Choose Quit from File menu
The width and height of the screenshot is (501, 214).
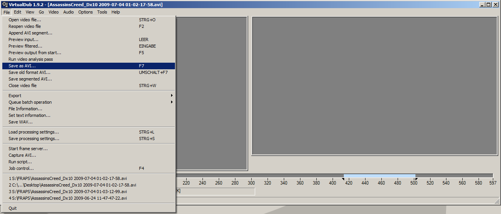89,208
